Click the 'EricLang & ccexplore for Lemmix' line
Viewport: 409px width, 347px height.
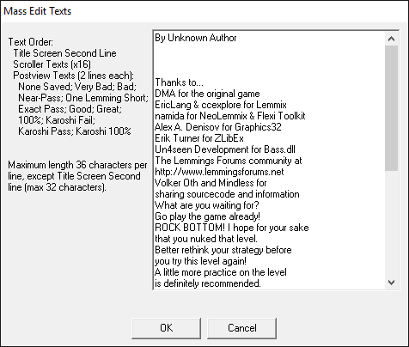point(221,105)
